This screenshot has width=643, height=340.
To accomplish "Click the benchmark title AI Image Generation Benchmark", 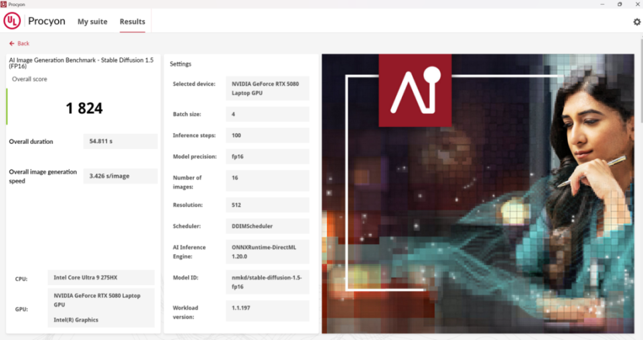I will point(81,63).
